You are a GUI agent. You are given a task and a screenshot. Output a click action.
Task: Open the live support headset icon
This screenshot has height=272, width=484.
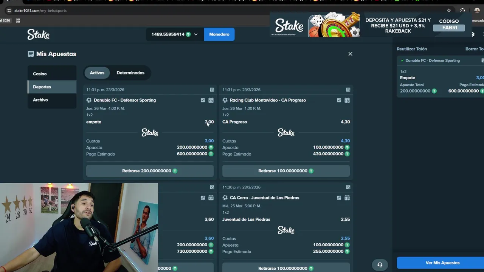click(x=380, y=265)
